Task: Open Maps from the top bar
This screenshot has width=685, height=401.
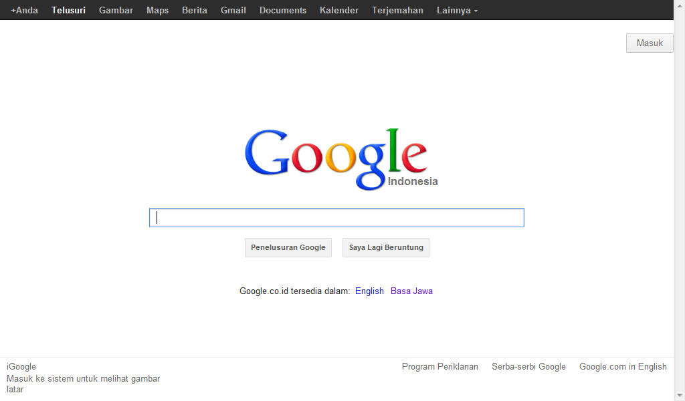Action: click(x=158, y=10)
